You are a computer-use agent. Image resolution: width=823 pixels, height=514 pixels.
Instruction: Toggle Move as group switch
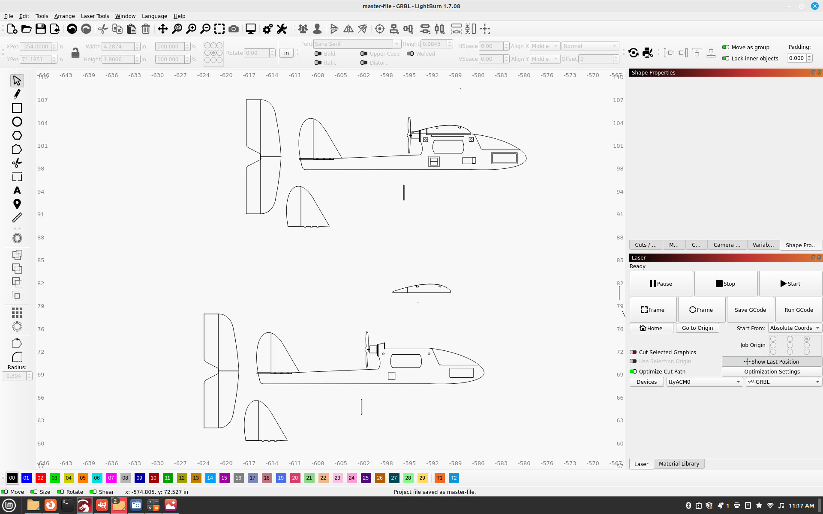(x=726, y=47)
